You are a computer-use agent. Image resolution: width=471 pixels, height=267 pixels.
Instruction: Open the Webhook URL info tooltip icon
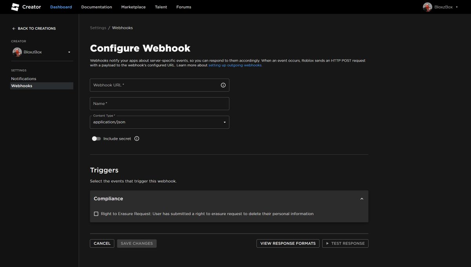click(223, 85)
